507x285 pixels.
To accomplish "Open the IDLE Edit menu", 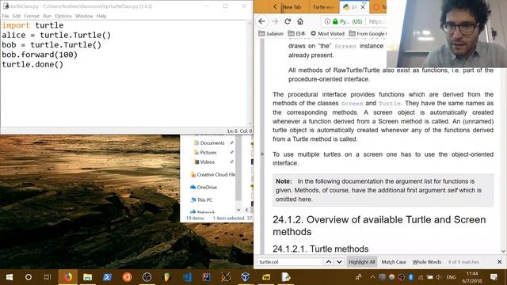I will [17, 16].
